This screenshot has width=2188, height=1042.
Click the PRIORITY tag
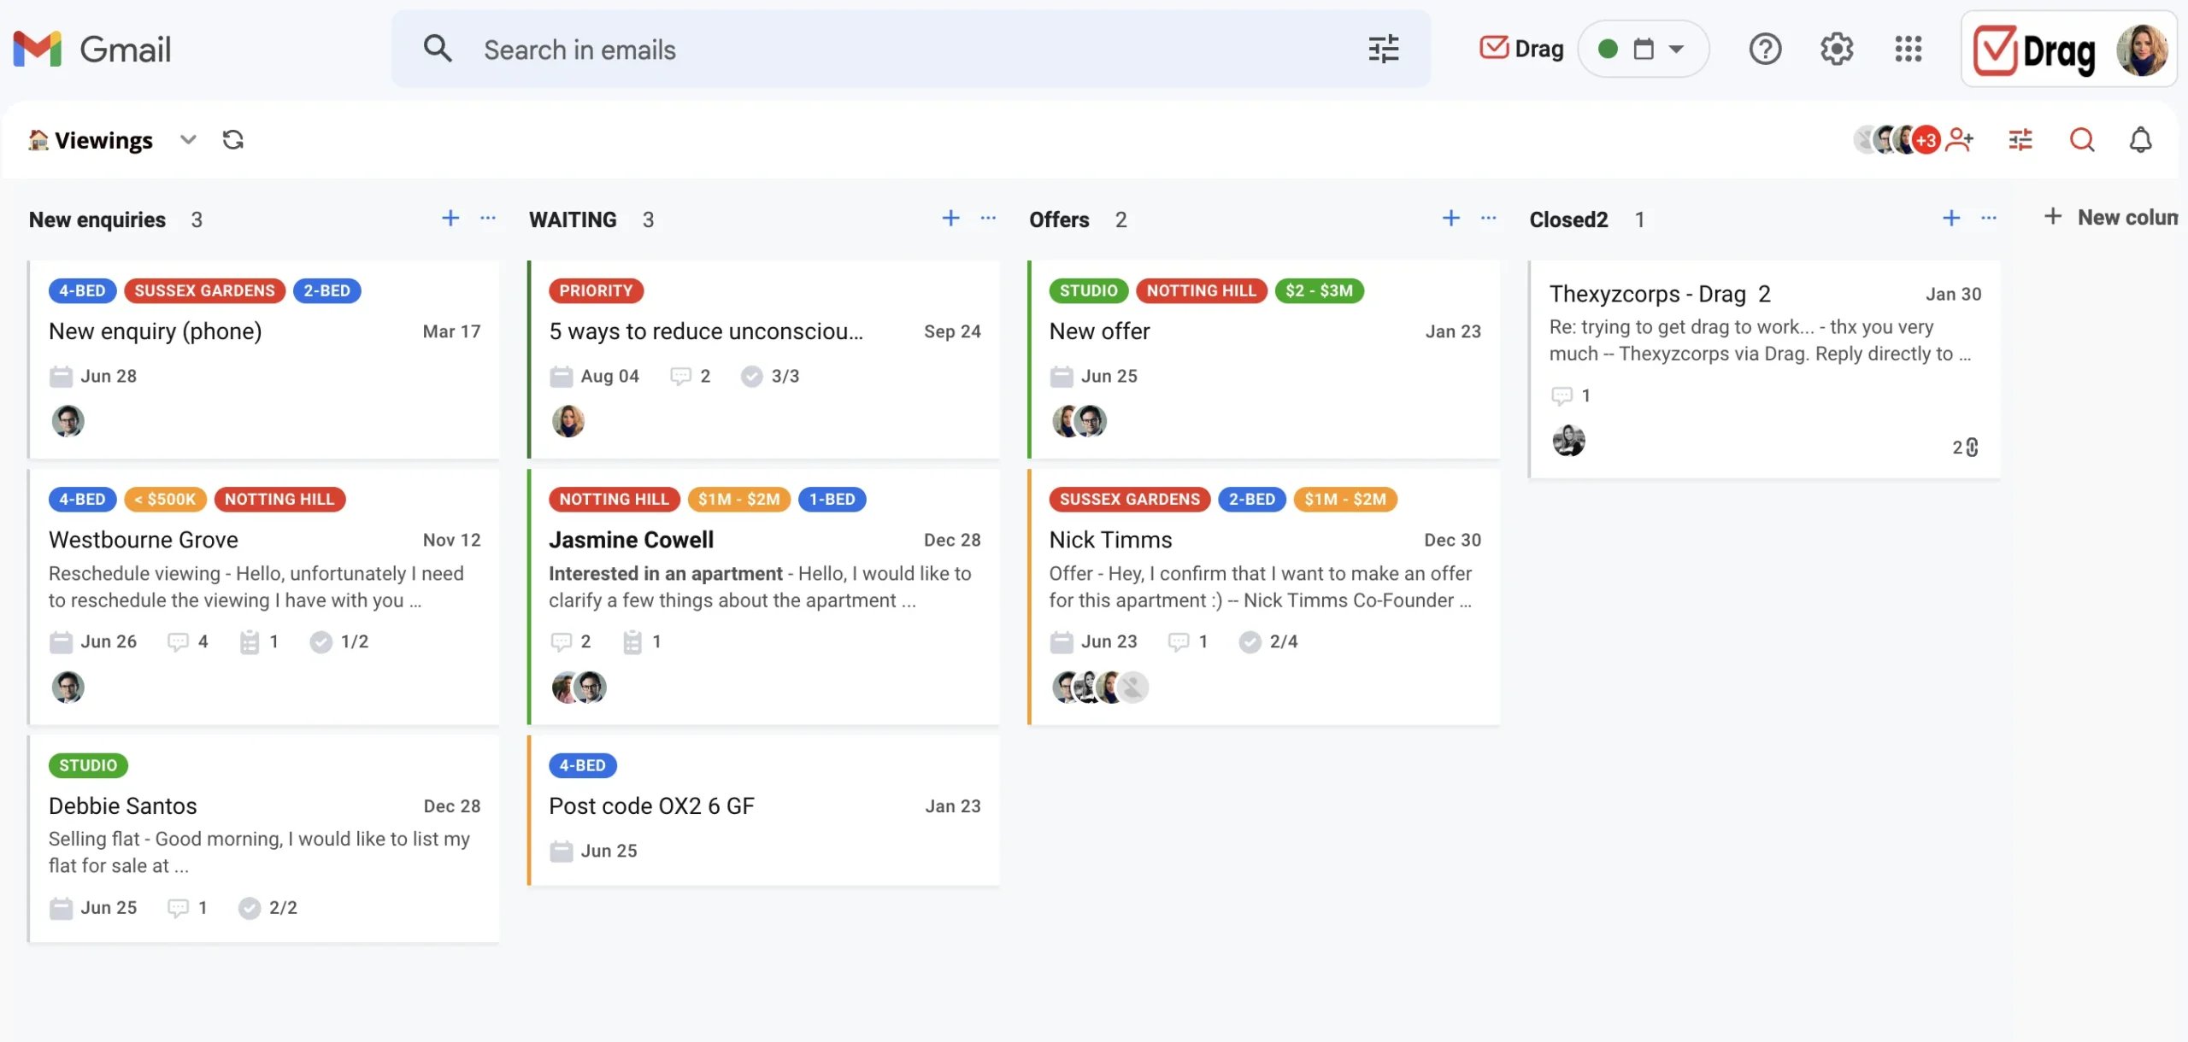596,290
